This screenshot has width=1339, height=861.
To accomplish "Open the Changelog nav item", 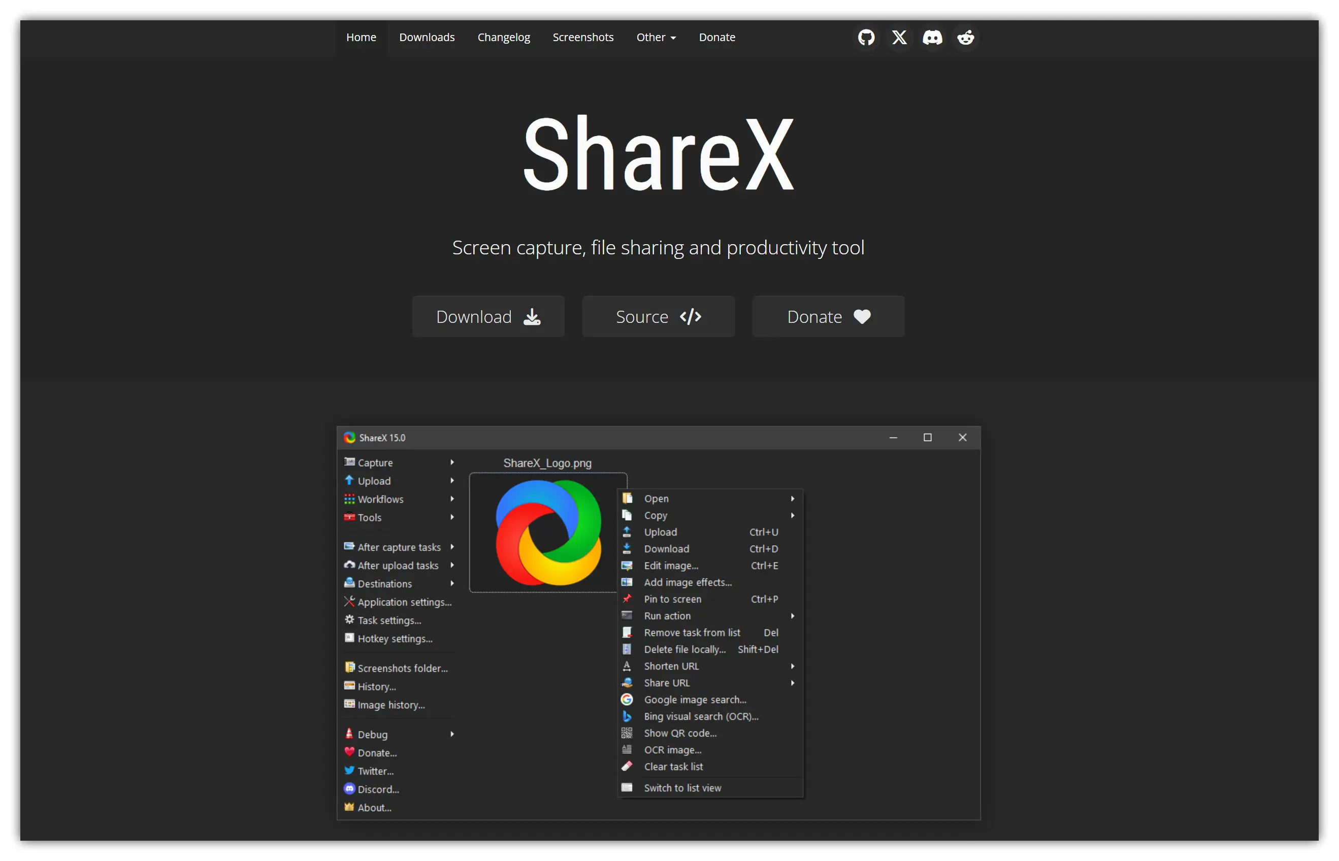I will [x=503, y=38].
